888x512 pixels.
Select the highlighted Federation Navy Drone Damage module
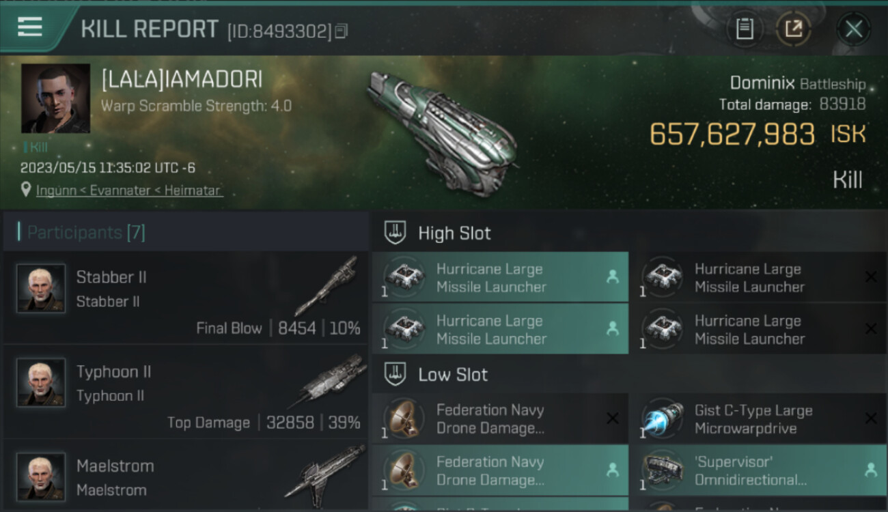[x=500, y=470]
